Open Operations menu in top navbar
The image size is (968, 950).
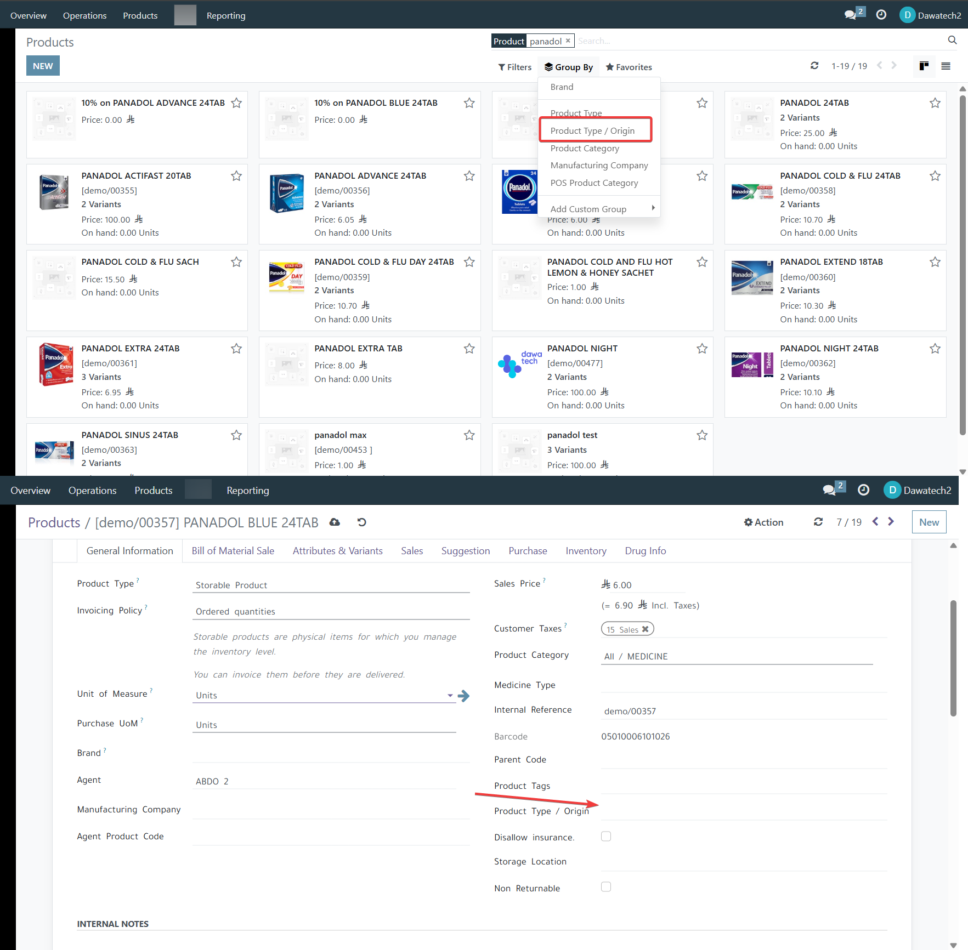[85, 15]
